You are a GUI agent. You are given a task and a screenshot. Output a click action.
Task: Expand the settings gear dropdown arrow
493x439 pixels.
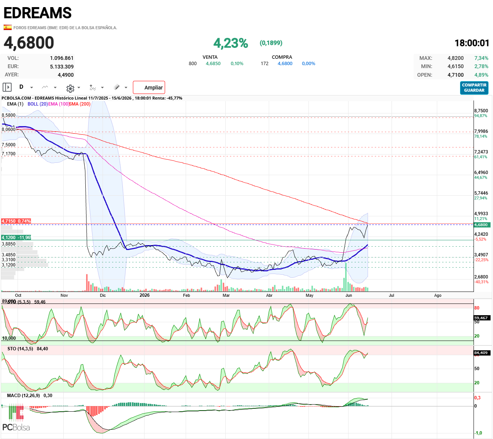pyautogui.click(x=79, y=88)
